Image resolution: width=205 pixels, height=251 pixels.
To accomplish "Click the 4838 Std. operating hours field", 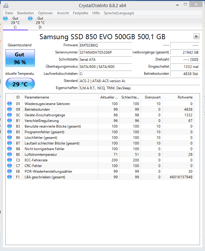I will [185, 74].
